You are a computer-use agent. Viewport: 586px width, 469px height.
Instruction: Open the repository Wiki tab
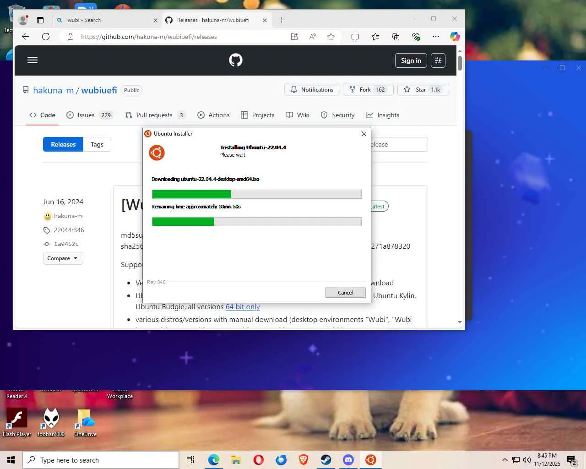(298, 115)
